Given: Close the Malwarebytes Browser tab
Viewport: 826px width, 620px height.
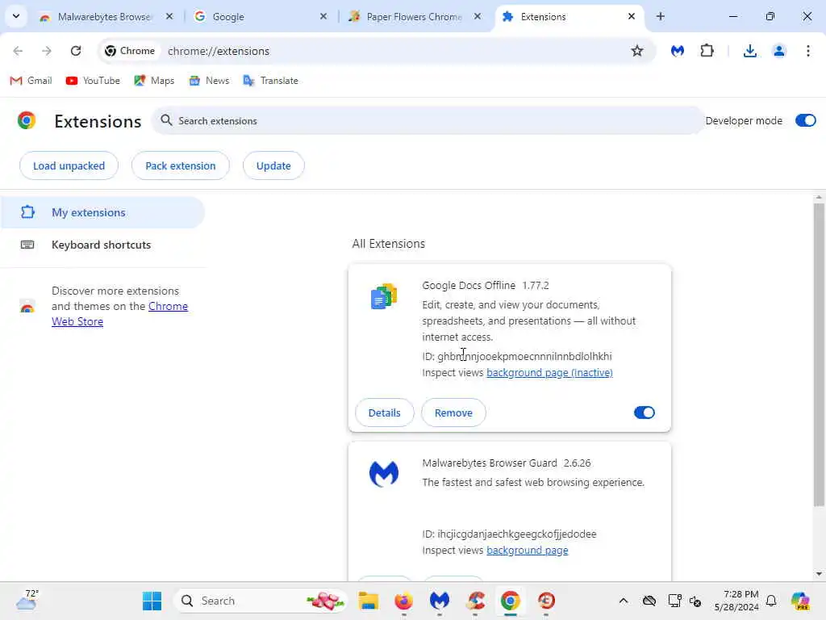Looking at the screenshot, I should 169,16.
